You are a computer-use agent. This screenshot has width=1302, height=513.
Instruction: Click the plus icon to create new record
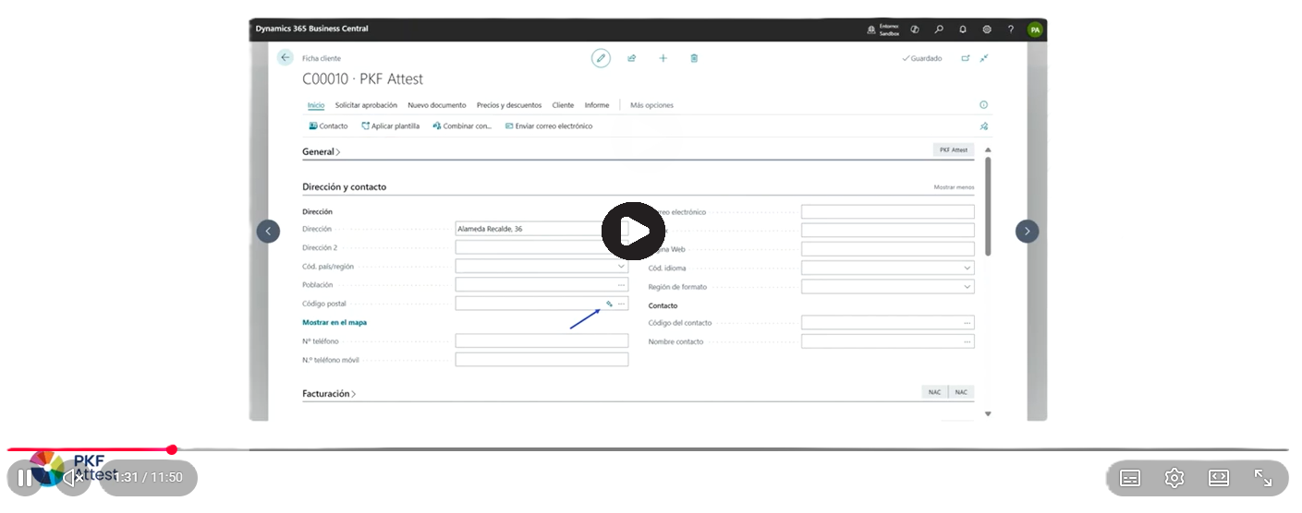point(663,58)
